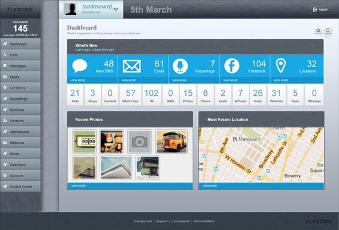
Task: Click the Account sidebar item
Action: tap(20, 176)
